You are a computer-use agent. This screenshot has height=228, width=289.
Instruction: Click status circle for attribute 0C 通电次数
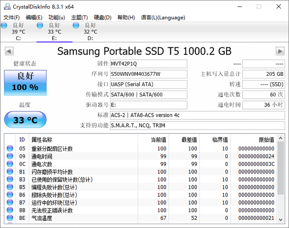pyautogui.click(x=10, y=164)
